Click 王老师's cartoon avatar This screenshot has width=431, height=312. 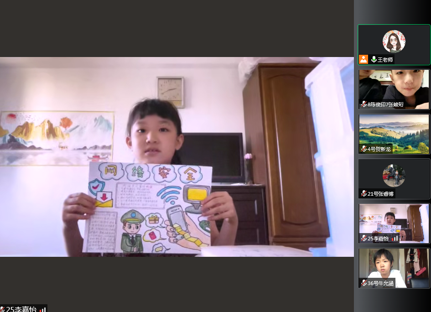(x=394, y=42)
